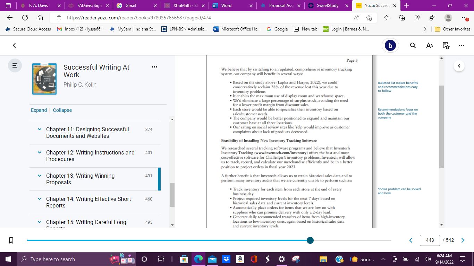The image size is (474, 266).
Task: Click the Collapse link
Action: (x=62, y=110)
